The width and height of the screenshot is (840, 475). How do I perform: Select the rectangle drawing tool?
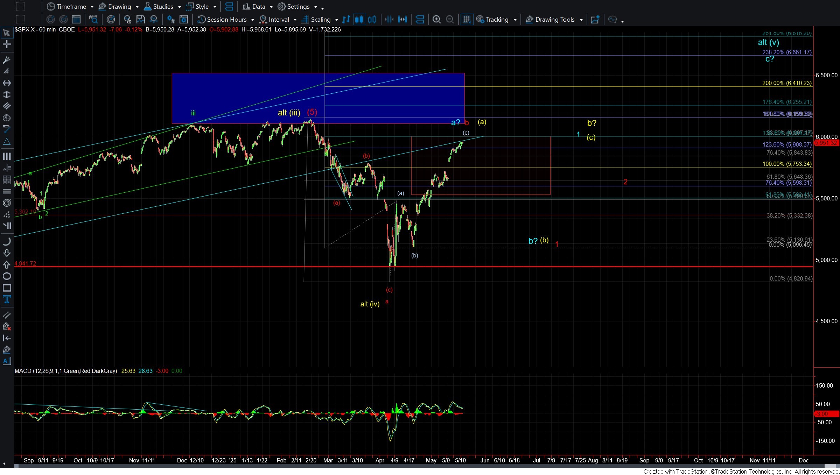click(x=7, y=288)
